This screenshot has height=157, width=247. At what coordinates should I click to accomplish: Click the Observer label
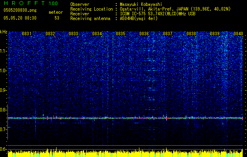(x=80, y=4)
